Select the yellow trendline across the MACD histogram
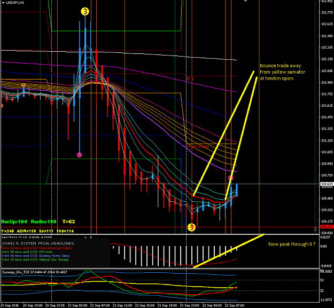334x308 pixels. pyautogui.click(x=229, y=251)
